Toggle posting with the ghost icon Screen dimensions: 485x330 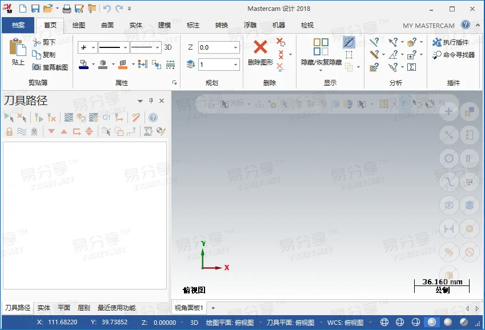(34, 132)
